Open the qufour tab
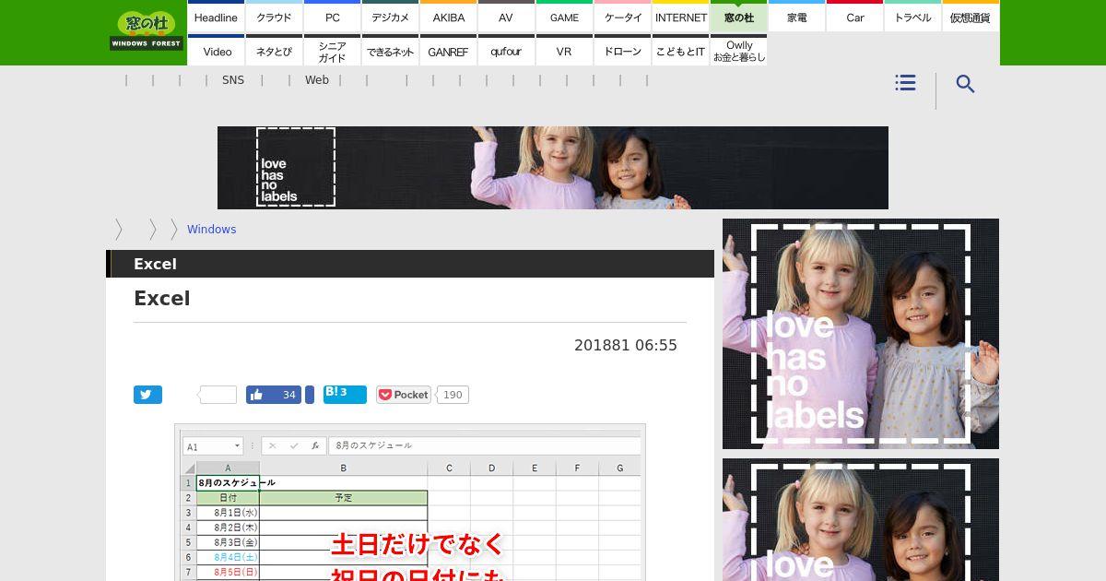 pos(506,51)
